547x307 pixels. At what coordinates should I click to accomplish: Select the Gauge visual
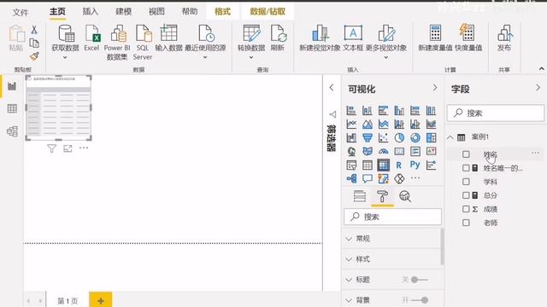click(383, 152)
